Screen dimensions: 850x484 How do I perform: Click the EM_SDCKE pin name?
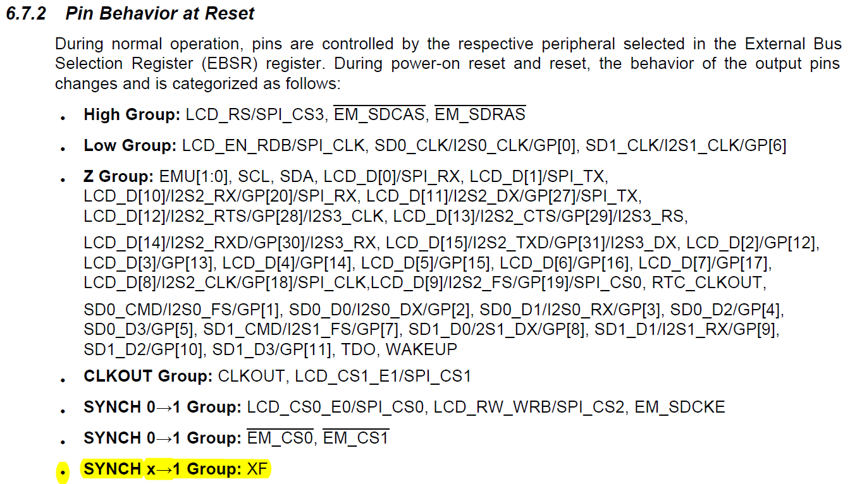[680, 407]
